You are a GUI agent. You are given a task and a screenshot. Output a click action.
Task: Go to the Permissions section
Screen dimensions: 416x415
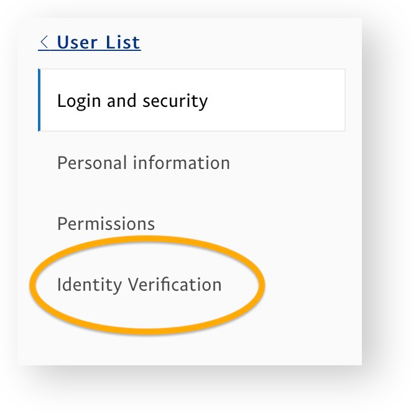tap(106, 224)
